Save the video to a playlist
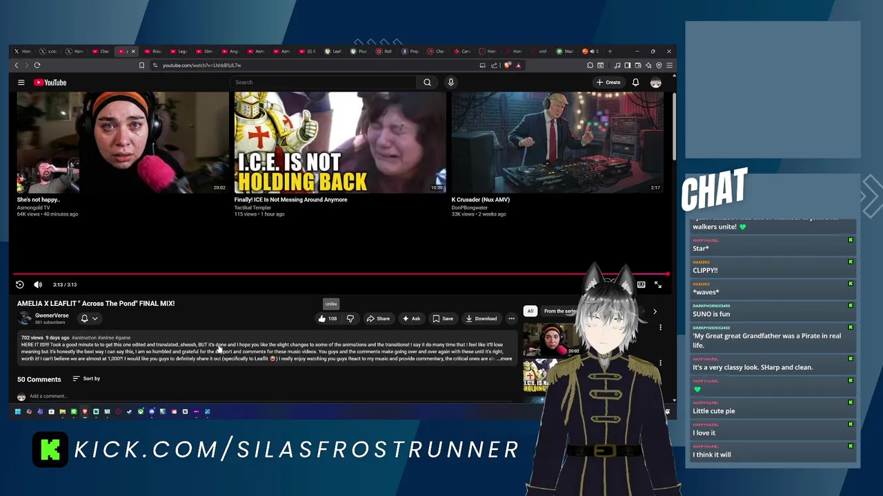Screen dimensions: 883x496 pyautogui.click(x=443, y=318)
